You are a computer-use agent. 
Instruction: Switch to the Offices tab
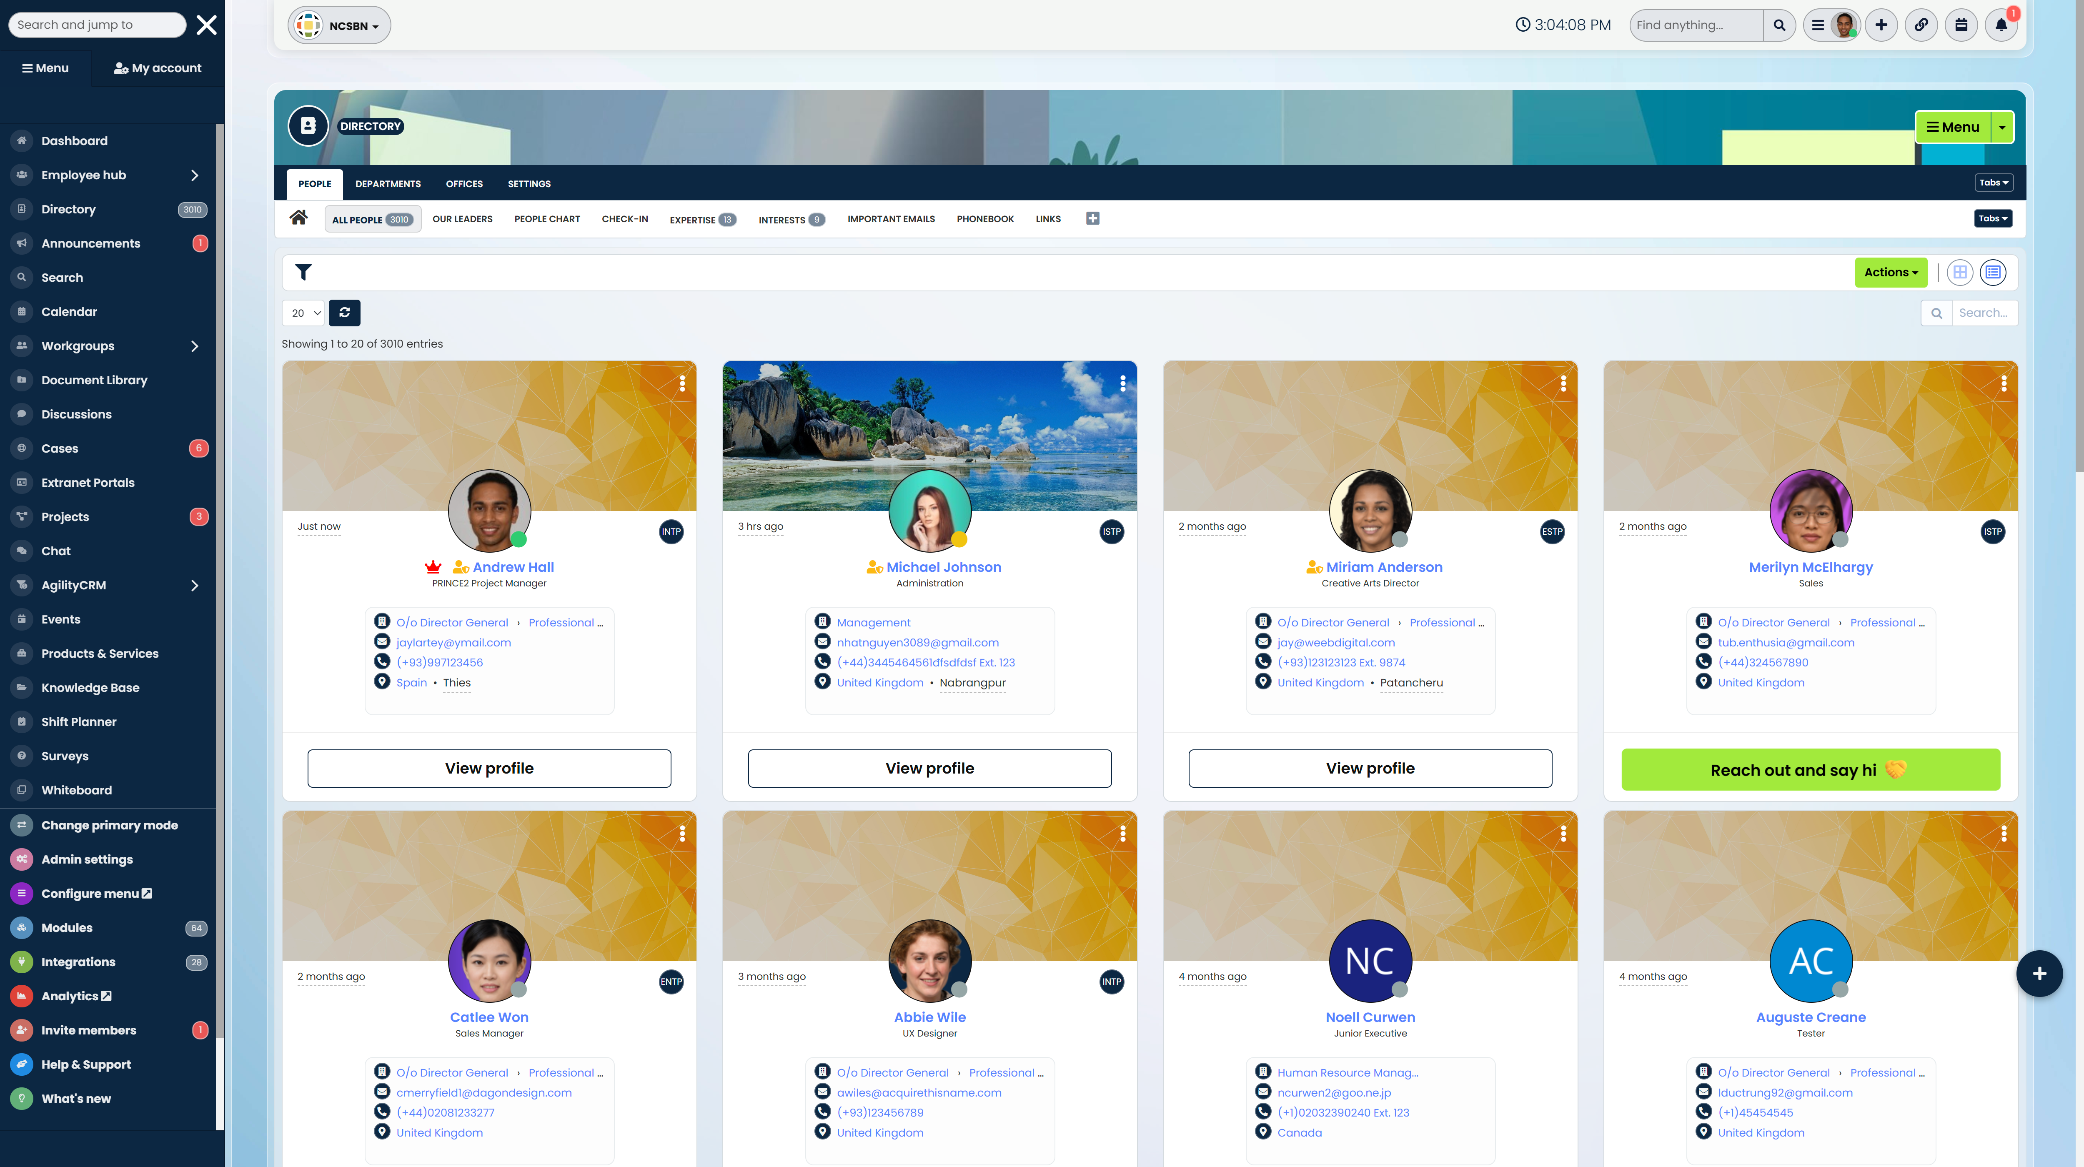pyautogui.click(x=463, y=183)
